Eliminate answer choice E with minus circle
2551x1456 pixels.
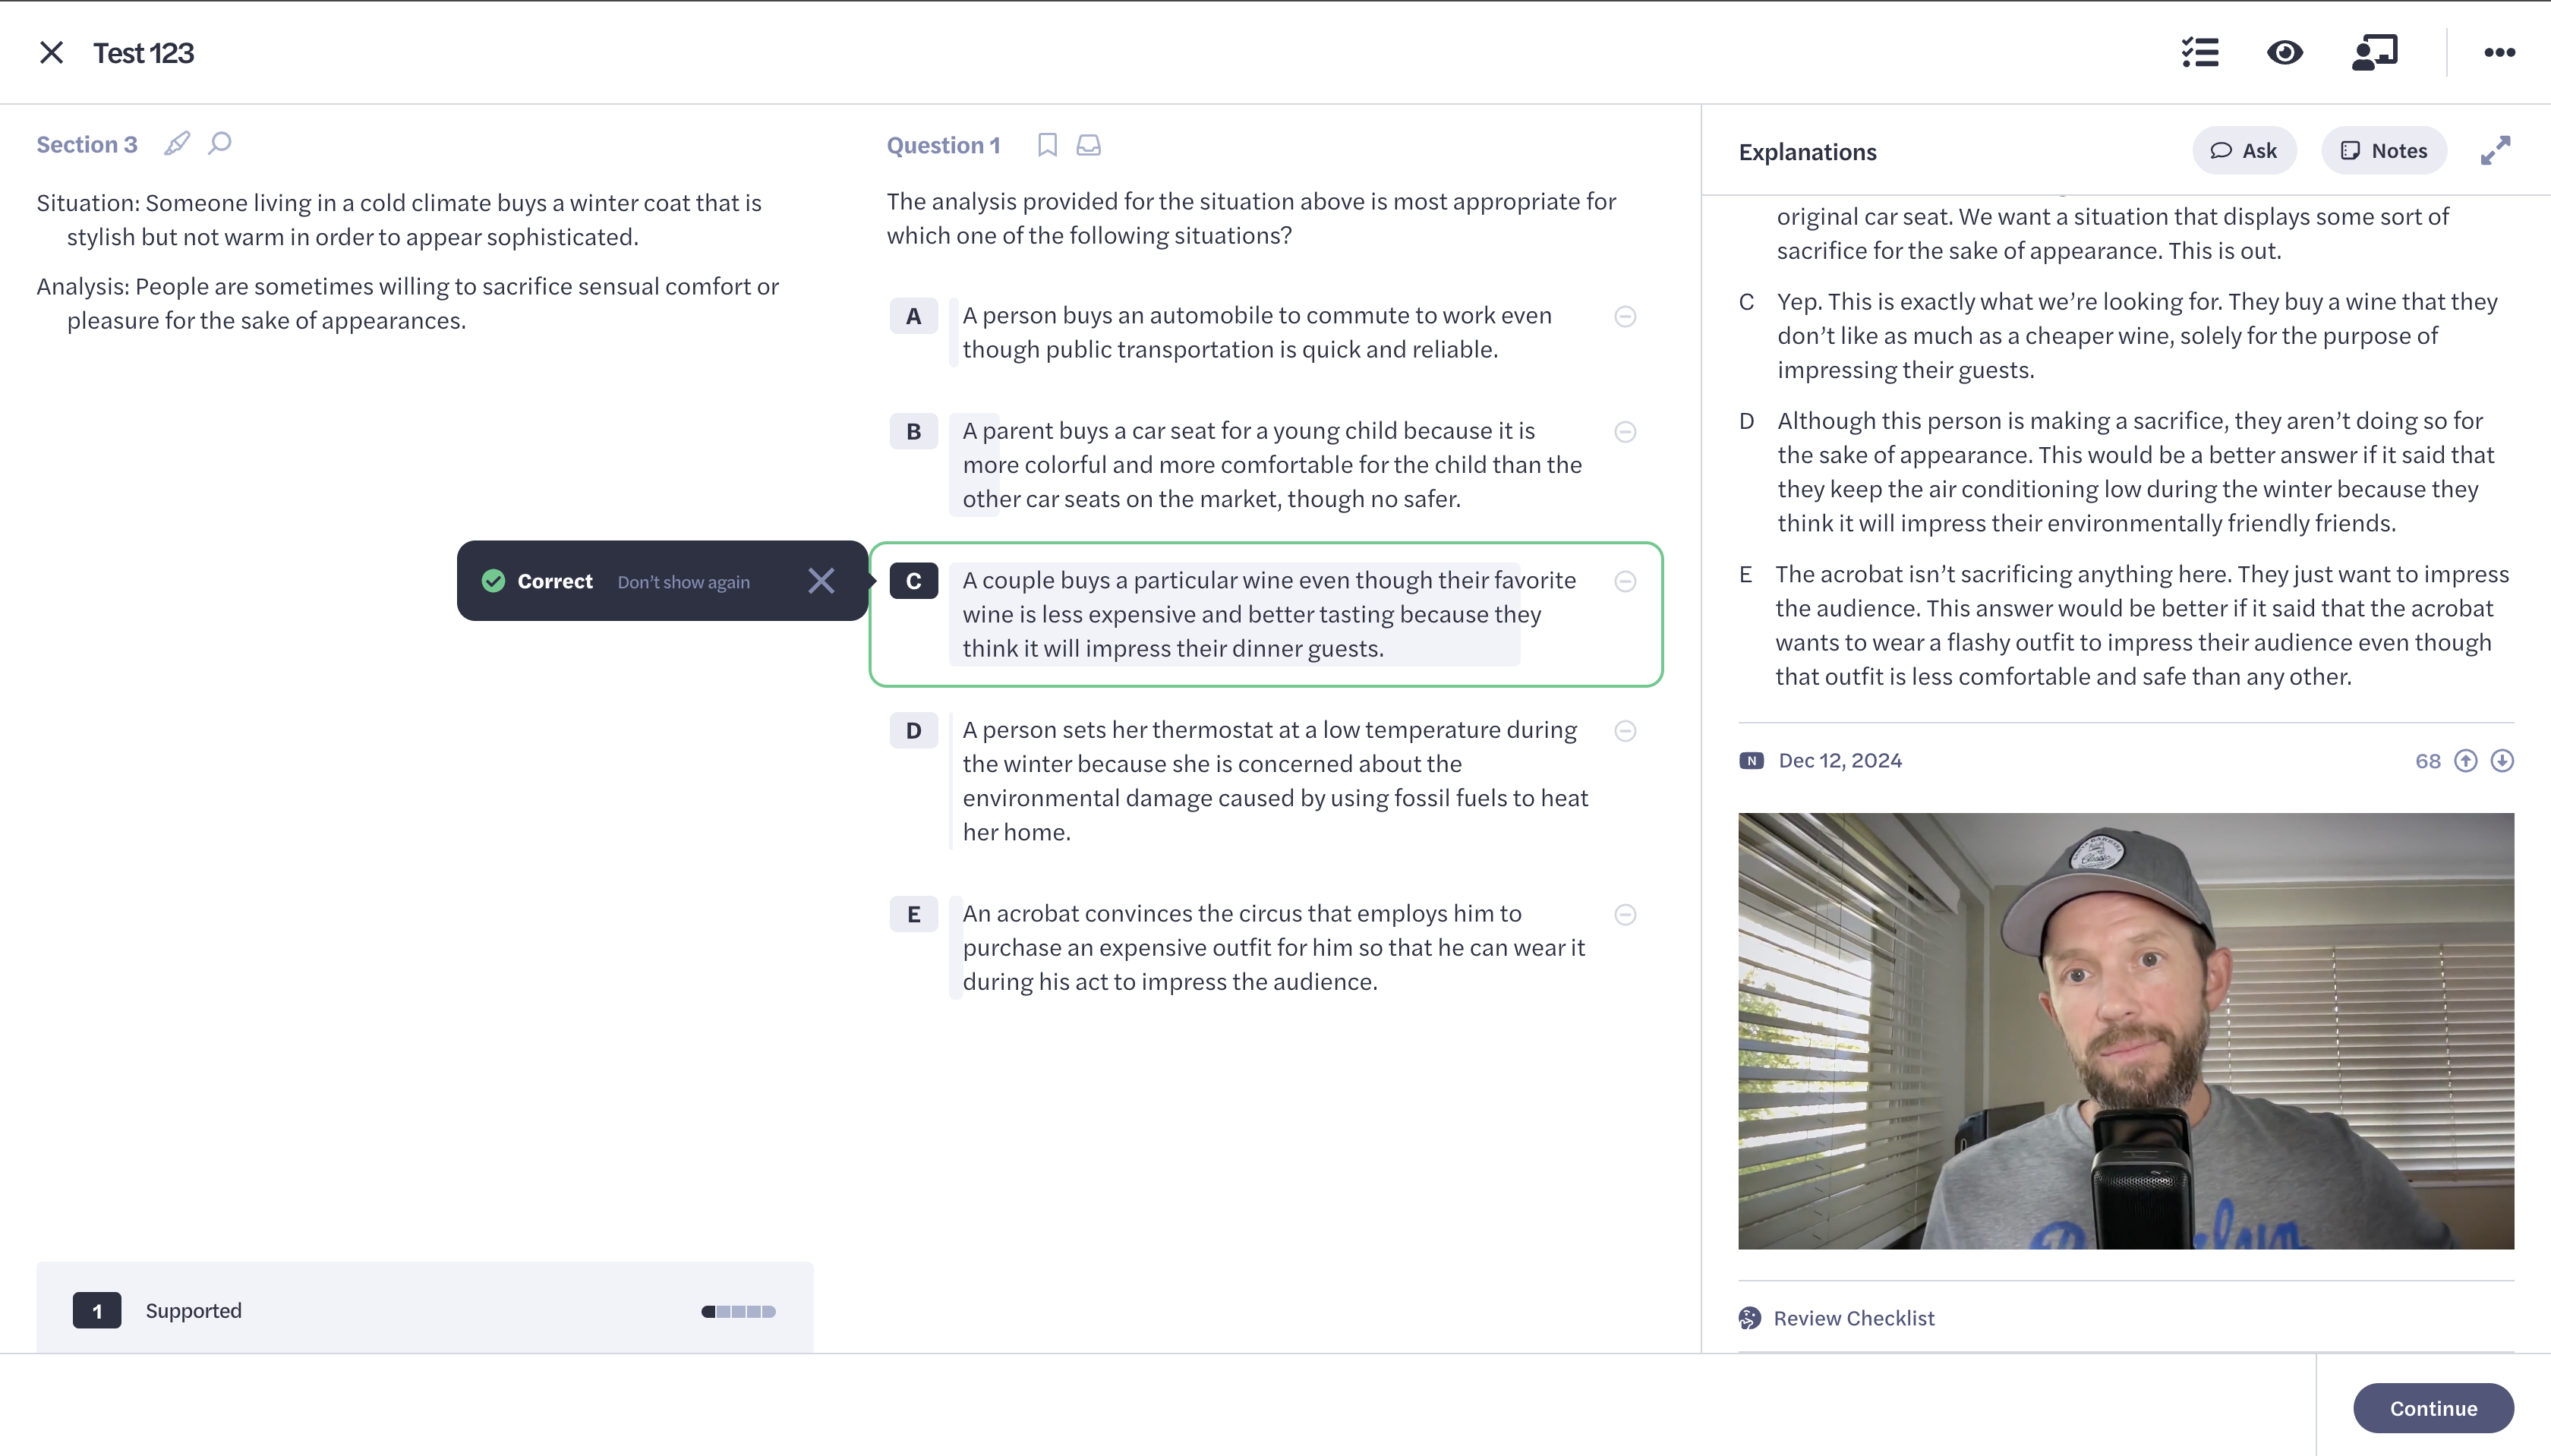tap(1625, 915)
